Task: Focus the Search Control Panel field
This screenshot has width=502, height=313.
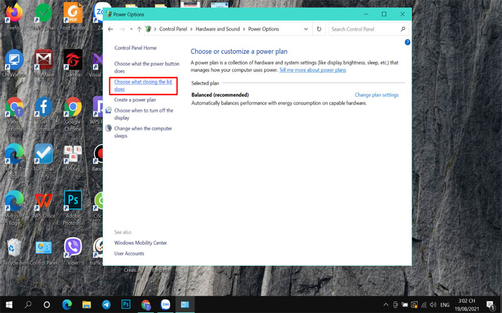Action: click(x=365, y=29)
